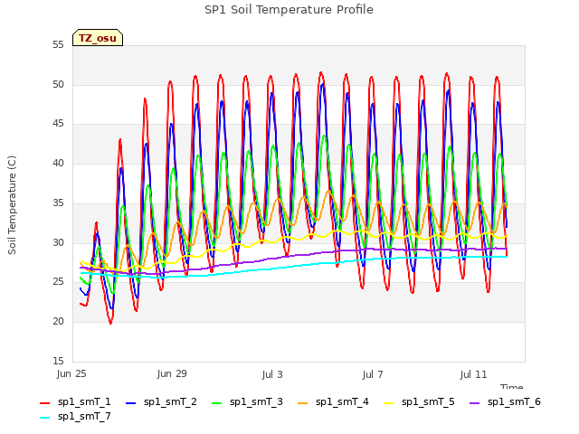
Task: Click the Jun 29 x-axis tick label
Action: click(172, 373)
